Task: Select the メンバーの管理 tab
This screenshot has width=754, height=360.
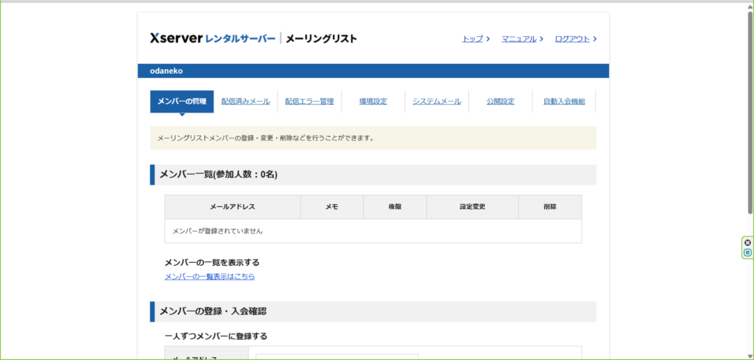Action: (182, 102)
